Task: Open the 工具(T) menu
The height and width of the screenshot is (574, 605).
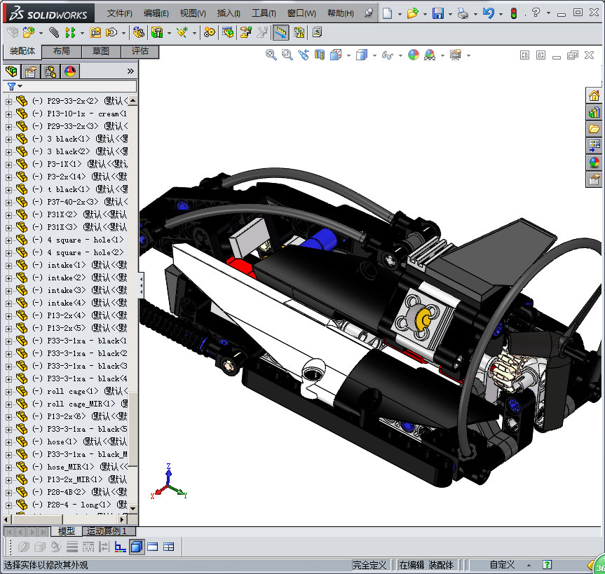Action: (264, 13)
